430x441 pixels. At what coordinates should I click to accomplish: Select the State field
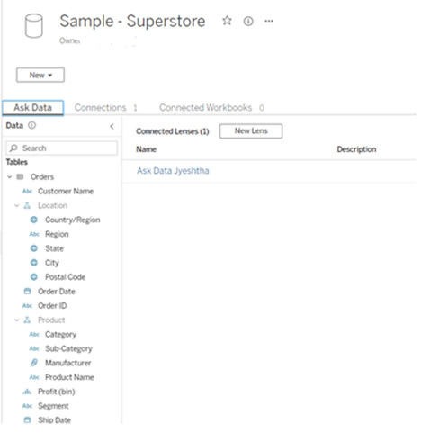coord(54,248)
